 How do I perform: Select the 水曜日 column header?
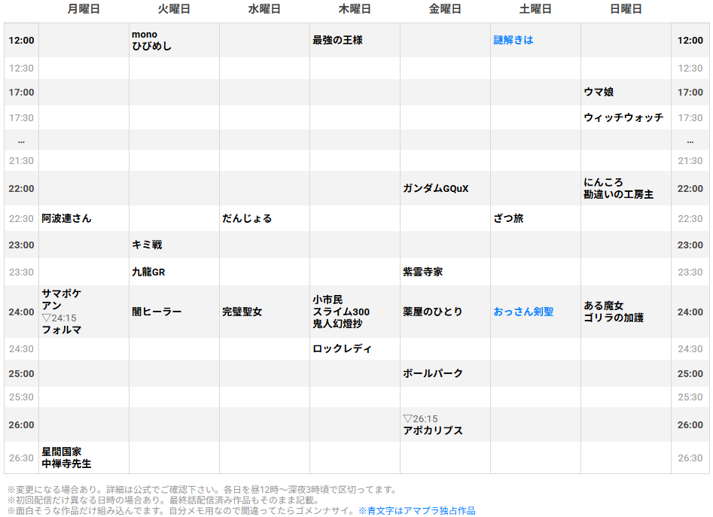(x=264, y=9)
